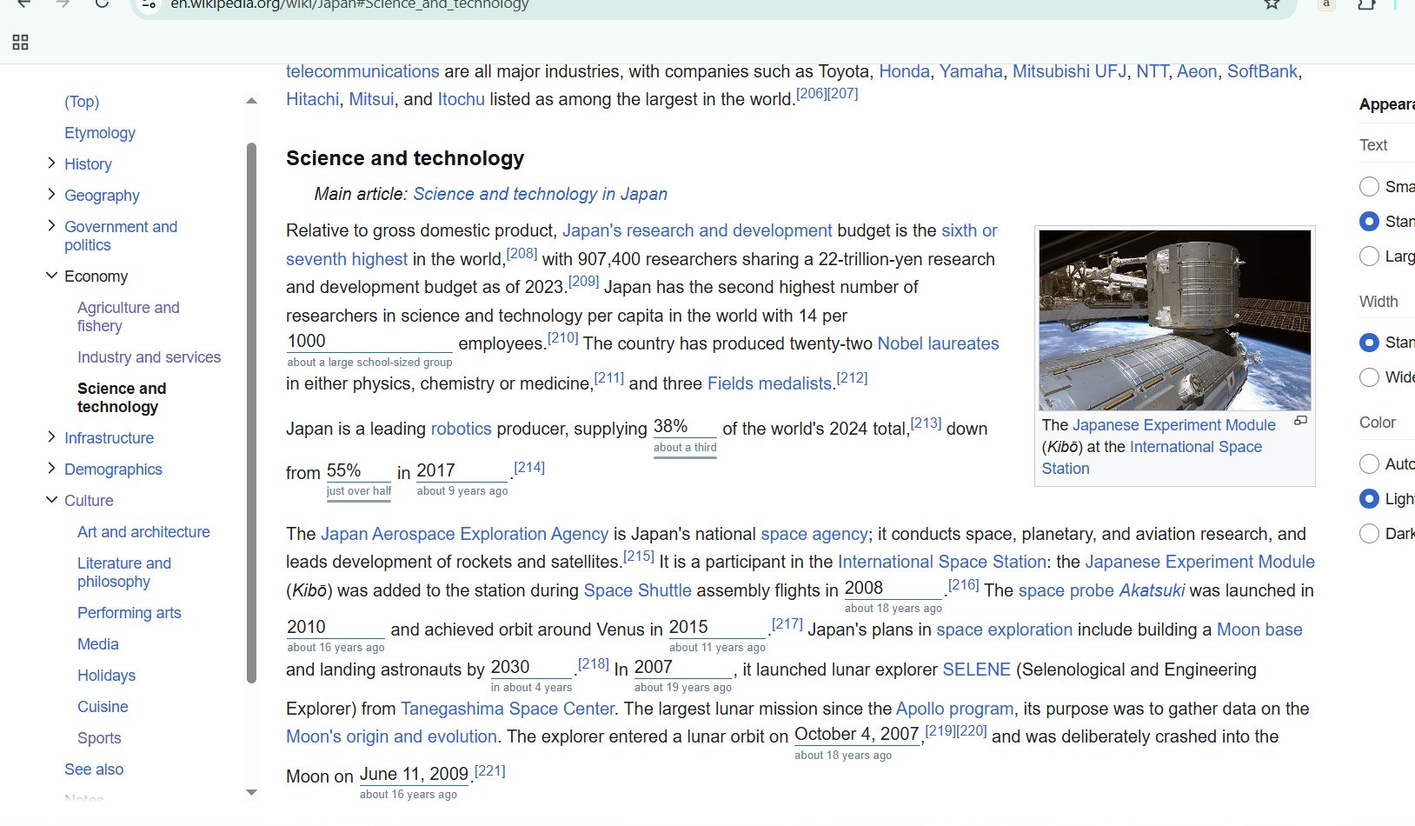The width and height of the screenshot is (1415, 826).
Task: Go to Literature and philosophy section
Action: pos(124,572)
